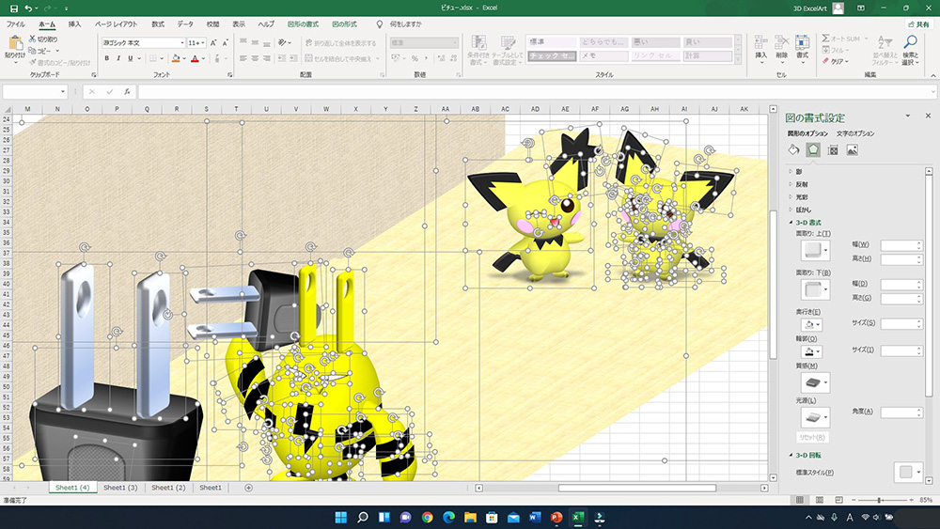This screenshot has height=529, width=940.
Task: Open the Picture options icon
Action: [852, 149]
